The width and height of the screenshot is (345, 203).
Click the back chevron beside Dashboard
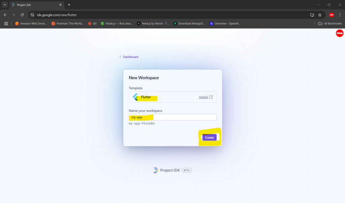coord(120,56)
